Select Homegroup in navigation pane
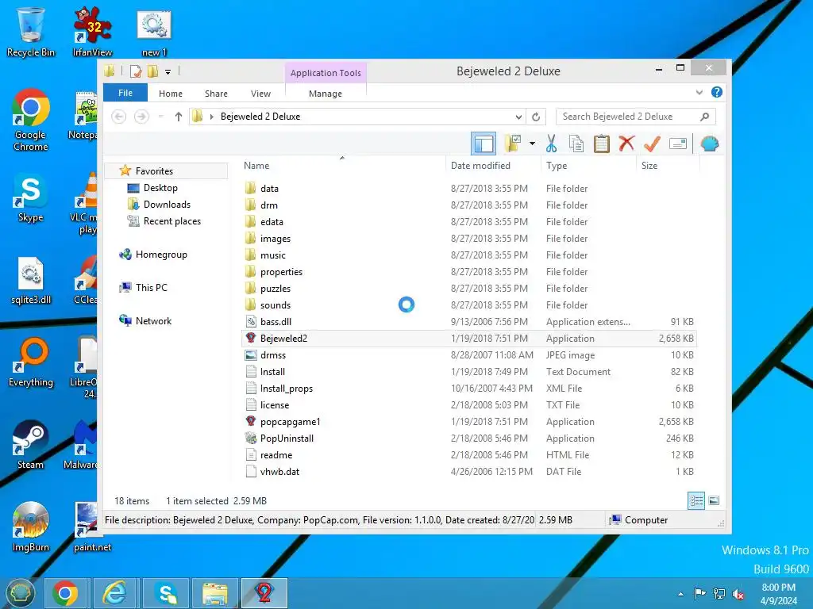This screenshot has width=813, height=609. 160,255
